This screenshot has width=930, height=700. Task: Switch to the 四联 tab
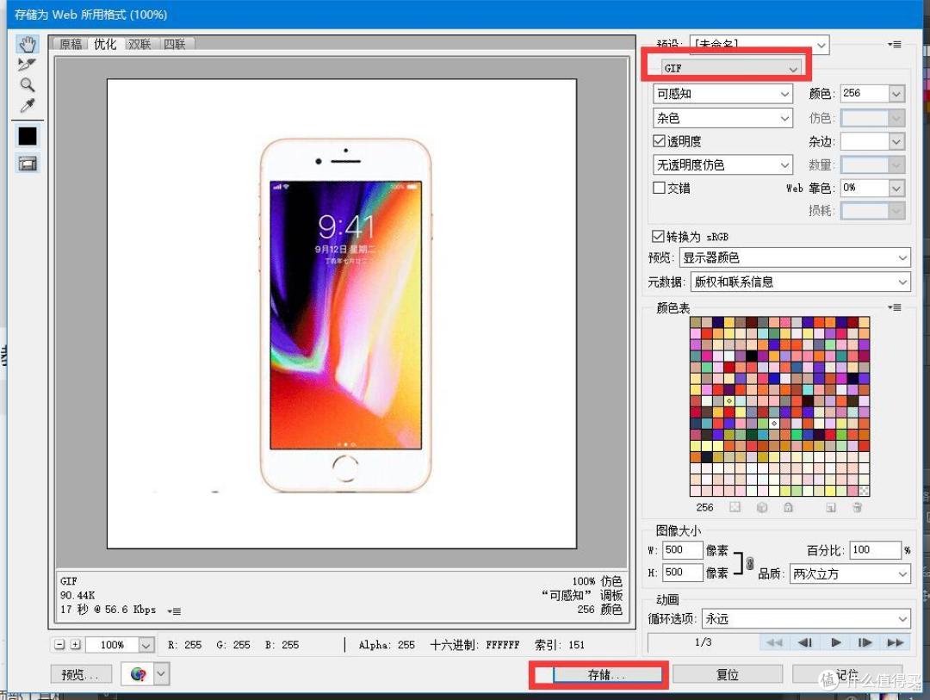(x=174, y=44)
